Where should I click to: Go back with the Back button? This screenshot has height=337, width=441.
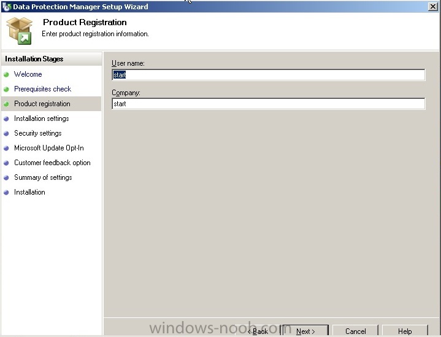pos(258,331)
